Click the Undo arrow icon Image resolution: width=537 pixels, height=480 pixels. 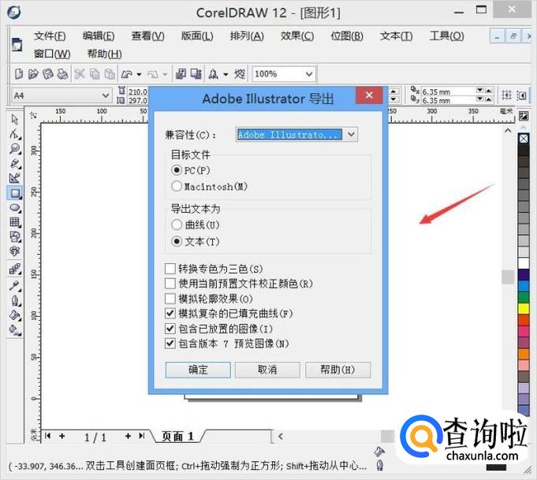(127, 73)
